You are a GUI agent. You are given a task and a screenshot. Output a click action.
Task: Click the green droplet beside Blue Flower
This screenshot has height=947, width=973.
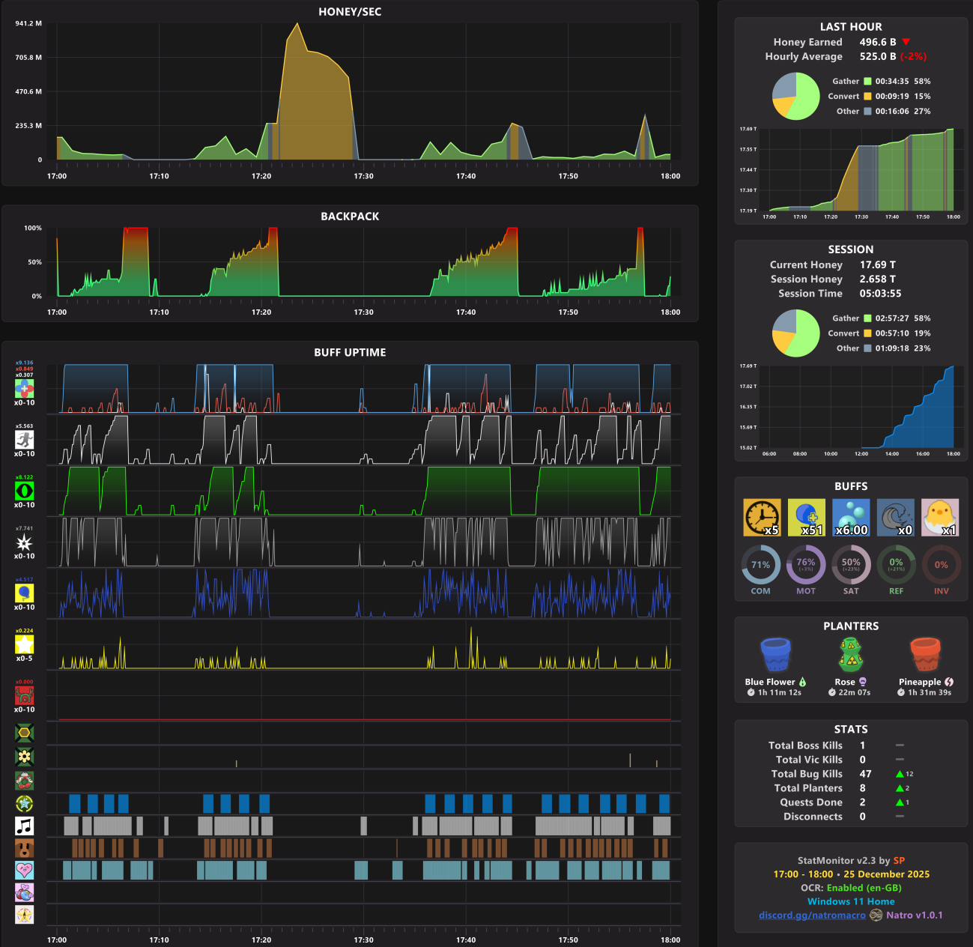tap(803, 683)
